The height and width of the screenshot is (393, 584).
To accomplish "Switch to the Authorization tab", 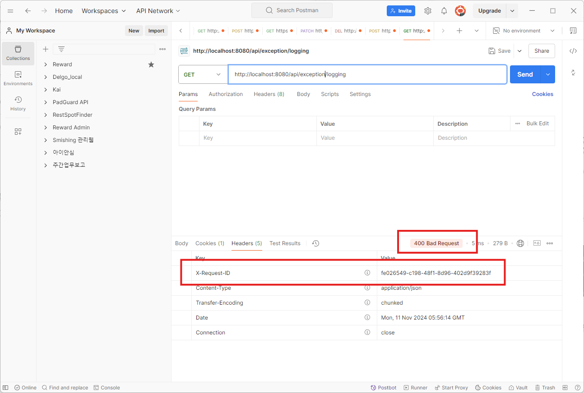I will (x=226, y=94).
